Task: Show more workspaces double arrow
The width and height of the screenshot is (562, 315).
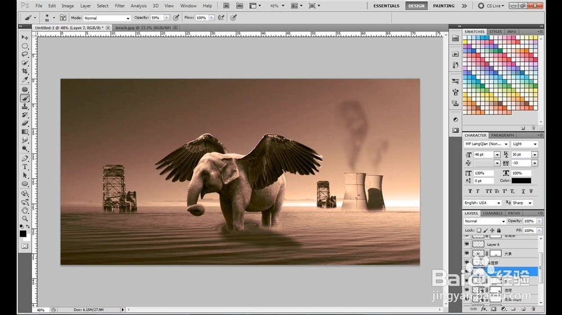Action: tap(465, 6)
